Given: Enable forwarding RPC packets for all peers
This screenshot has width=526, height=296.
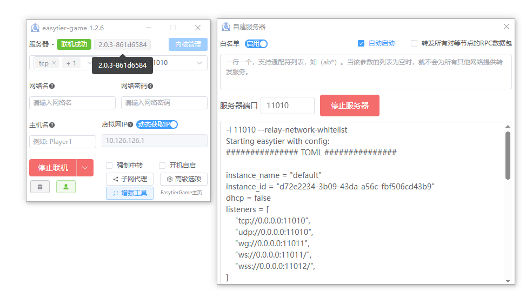Looking at the screenshot, I should (x=414, y=43).
